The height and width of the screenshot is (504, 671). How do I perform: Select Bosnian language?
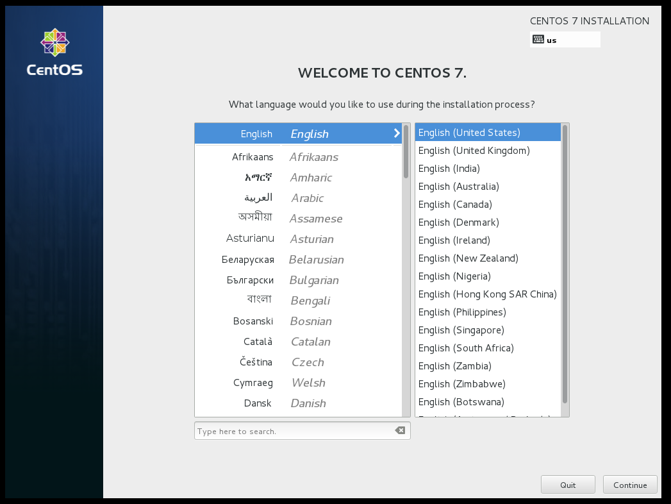point(298,322)
